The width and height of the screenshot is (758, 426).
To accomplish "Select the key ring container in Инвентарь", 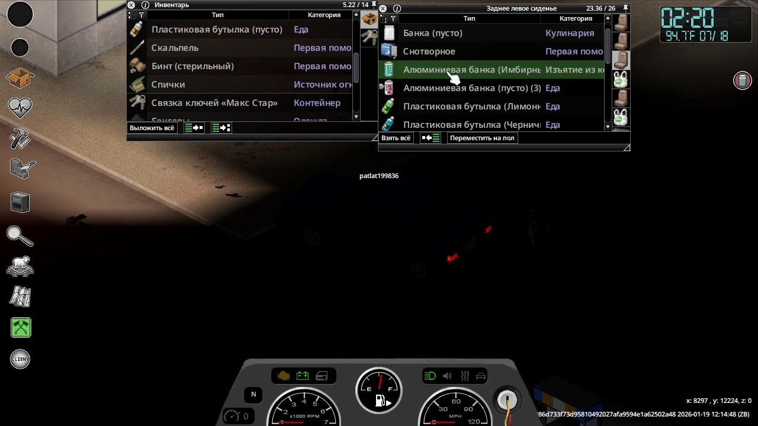I will (370, 38).
